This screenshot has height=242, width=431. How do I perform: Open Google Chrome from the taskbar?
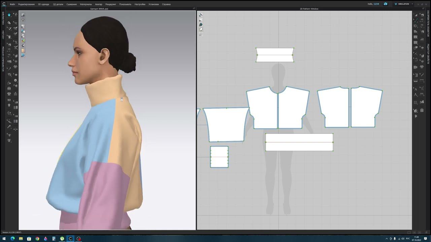tap(37, 239)
